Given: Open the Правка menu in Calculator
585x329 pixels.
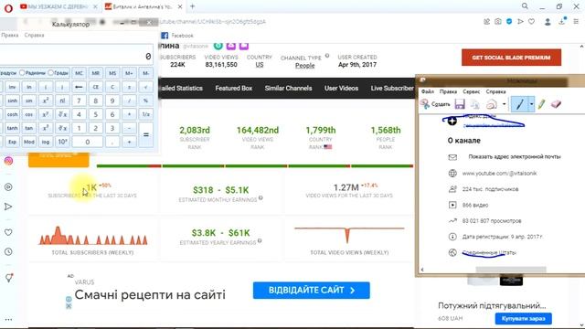Looking at the screenshot, I should point(10,35).
